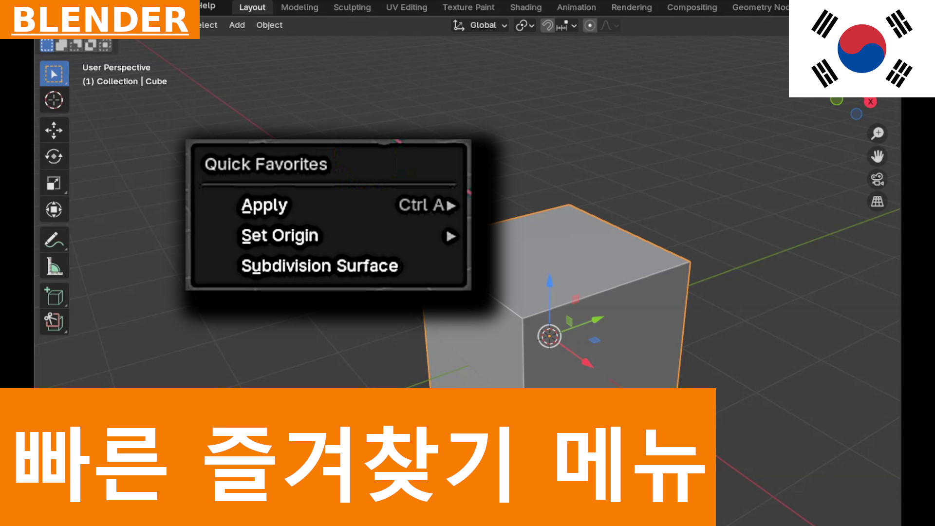Viewport: 935px width, 526px height.
Task: Click the red X axis gizmo ball
Action: 870,102
